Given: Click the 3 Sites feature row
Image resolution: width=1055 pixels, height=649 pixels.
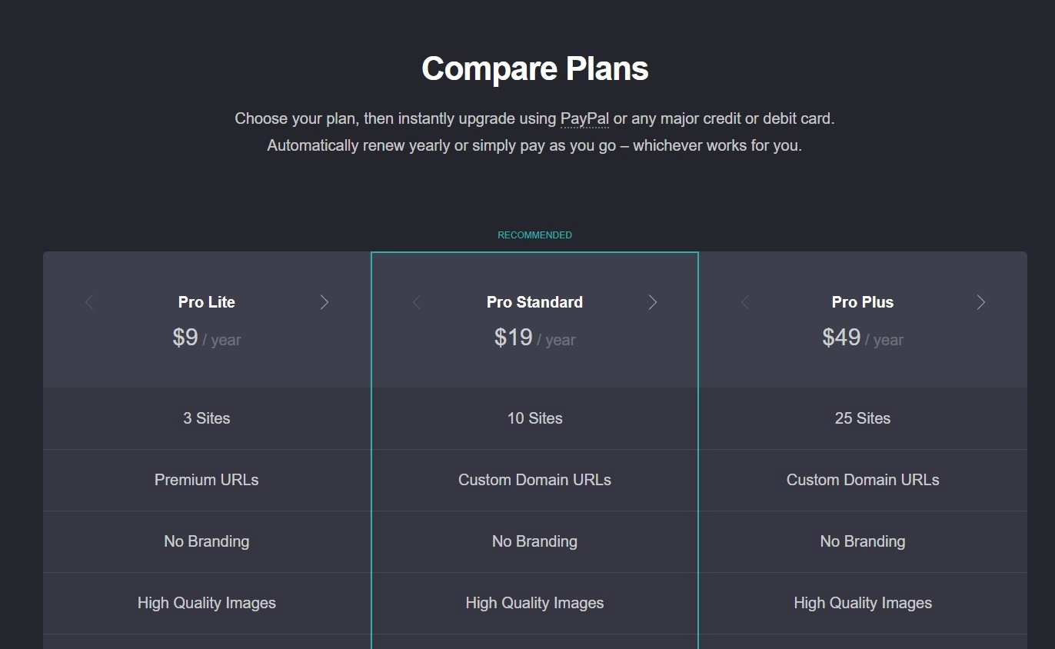Looking at the screenshot, I should (207, 418).
